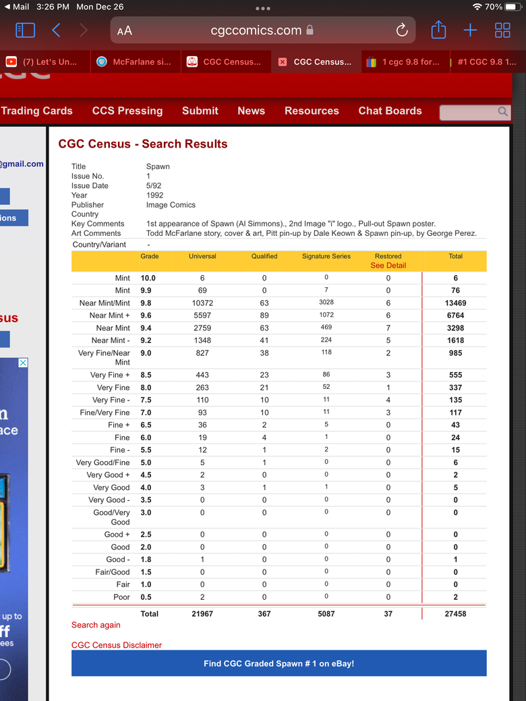The width and height of the screenshot is (526, 701).
Task: Click the Very Fine/Near Mint grade label
Action: click(104, 358)
